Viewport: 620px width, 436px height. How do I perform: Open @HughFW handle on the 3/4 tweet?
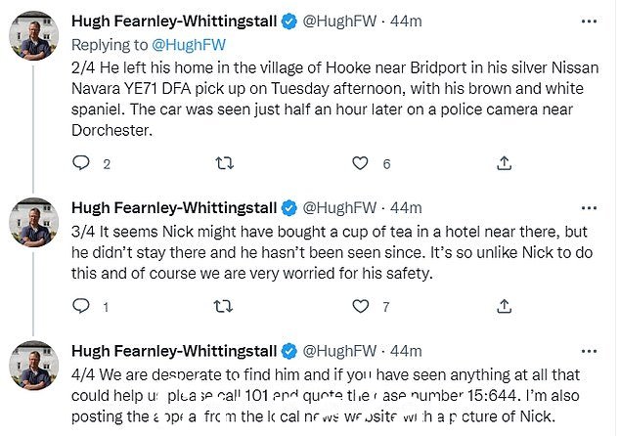point(339,207)
